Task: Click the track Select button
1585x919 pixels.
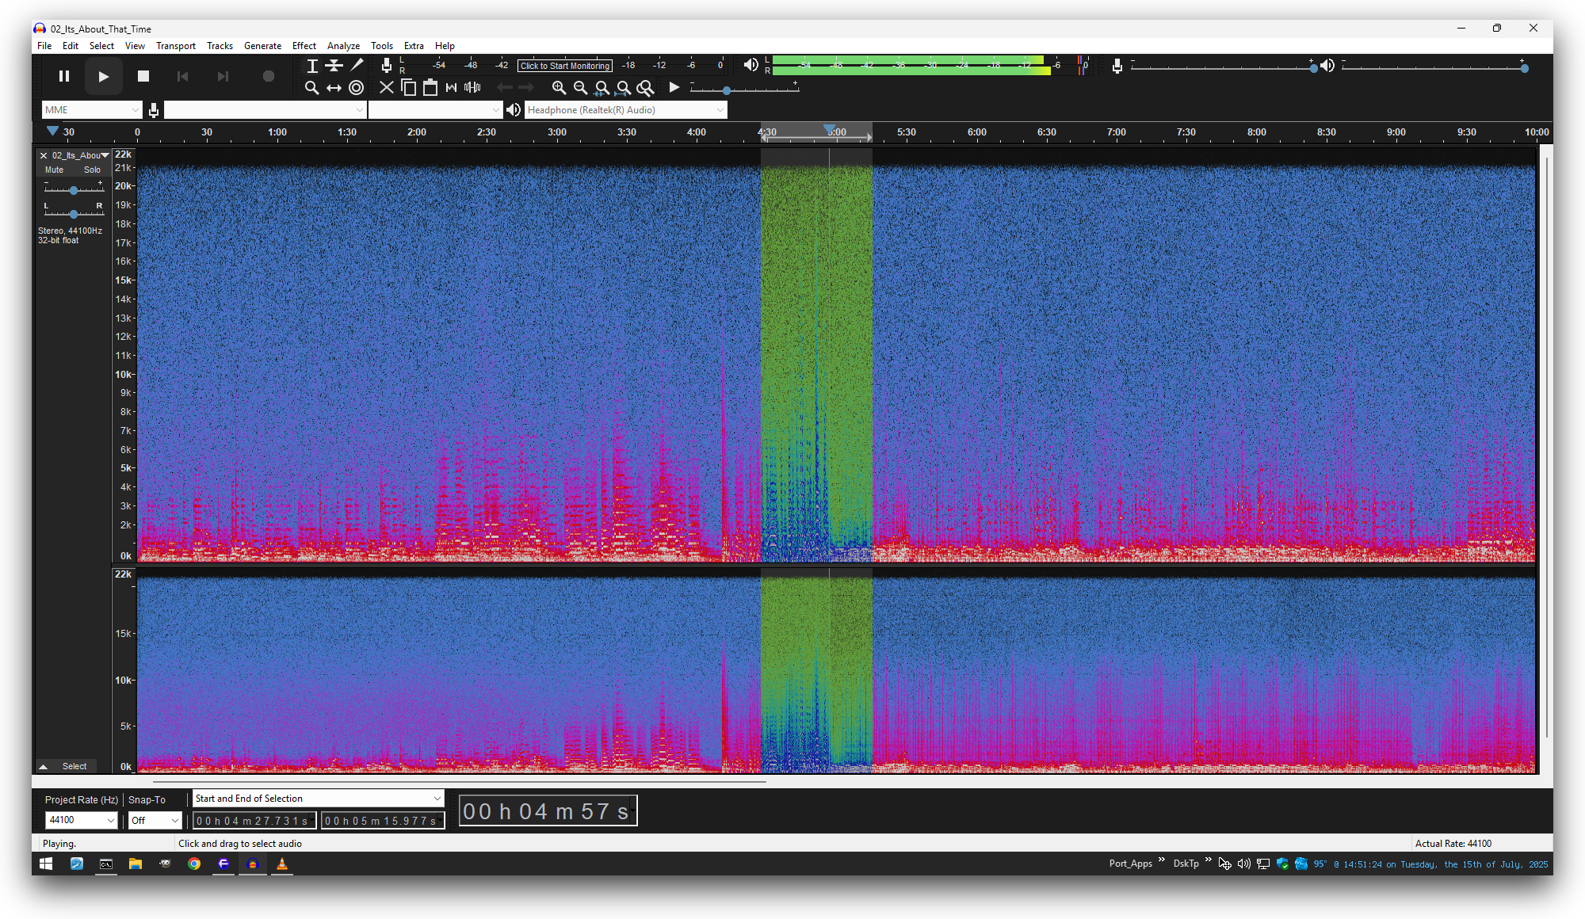Action: (74, 767)
